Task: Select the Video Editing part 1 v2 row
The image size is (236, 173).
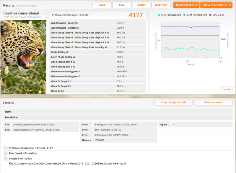Action: point(97,62)
